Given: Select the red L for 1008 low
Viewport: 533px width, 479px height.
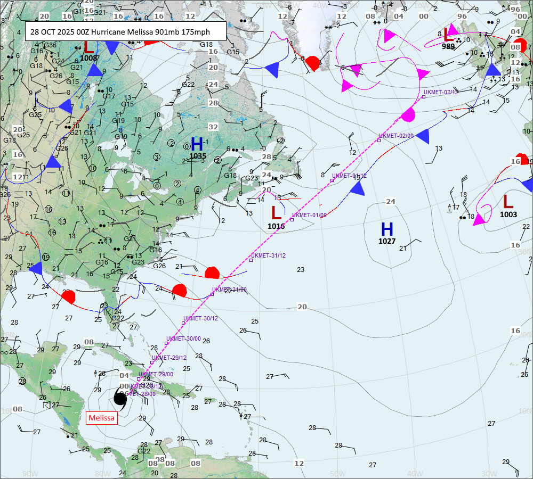Looking at the screenshot, I should (x=89, y=46).
